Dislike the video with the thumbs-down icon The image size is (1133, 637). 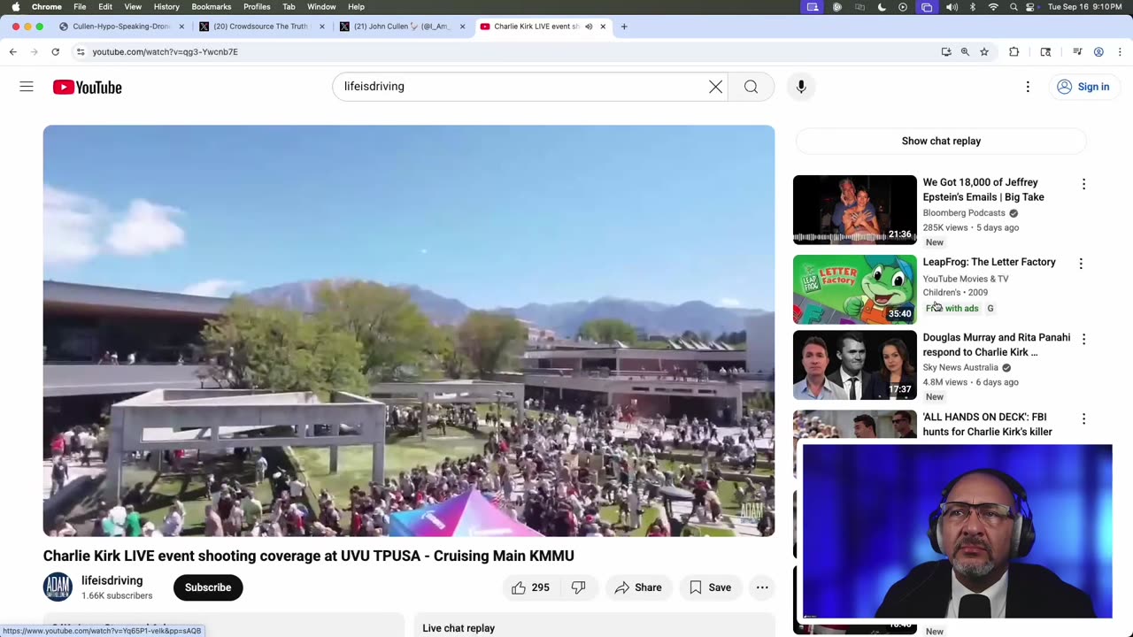(x=579, y=587)
